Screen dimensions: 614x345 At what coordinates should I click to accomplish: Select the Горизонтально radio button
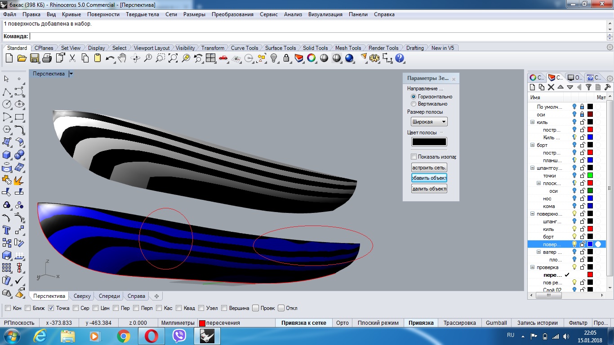[x=414, y=97]
